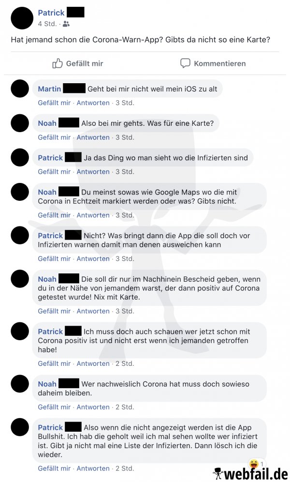Like Noah's 'Was für eine Karte?' comment
Viewport: 290px width, 482px height.
click(54, 137)
